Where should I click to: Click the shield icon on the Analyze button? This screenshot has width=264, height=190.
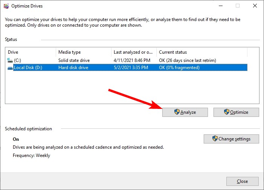[177, 112]
